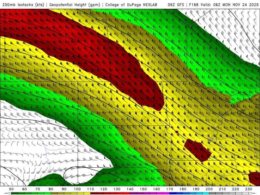The width and height of the screenshot is (260, 195).
Task: Click the 160 knot label on the color scale
Action: coord(156,189)
